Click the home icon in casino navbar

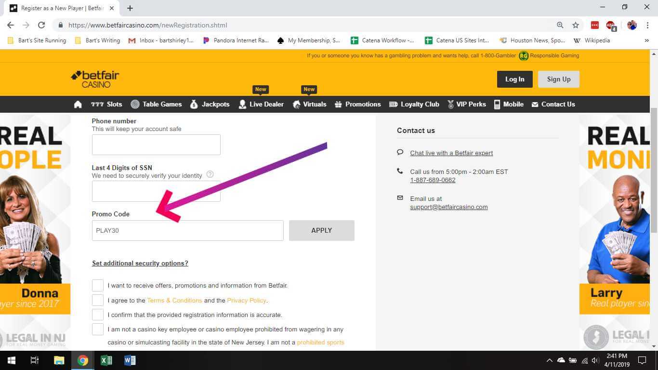[x=78, y=105]
